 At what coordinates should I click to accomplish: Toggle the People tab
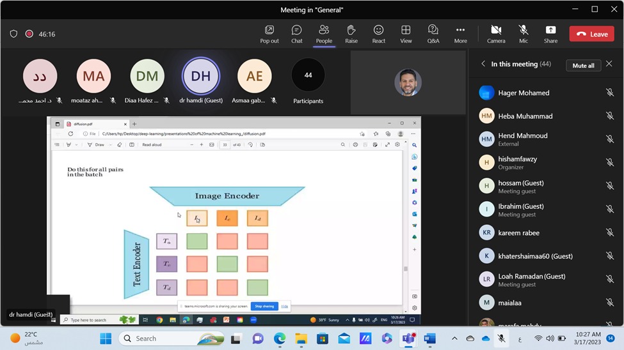coord(324,34)
